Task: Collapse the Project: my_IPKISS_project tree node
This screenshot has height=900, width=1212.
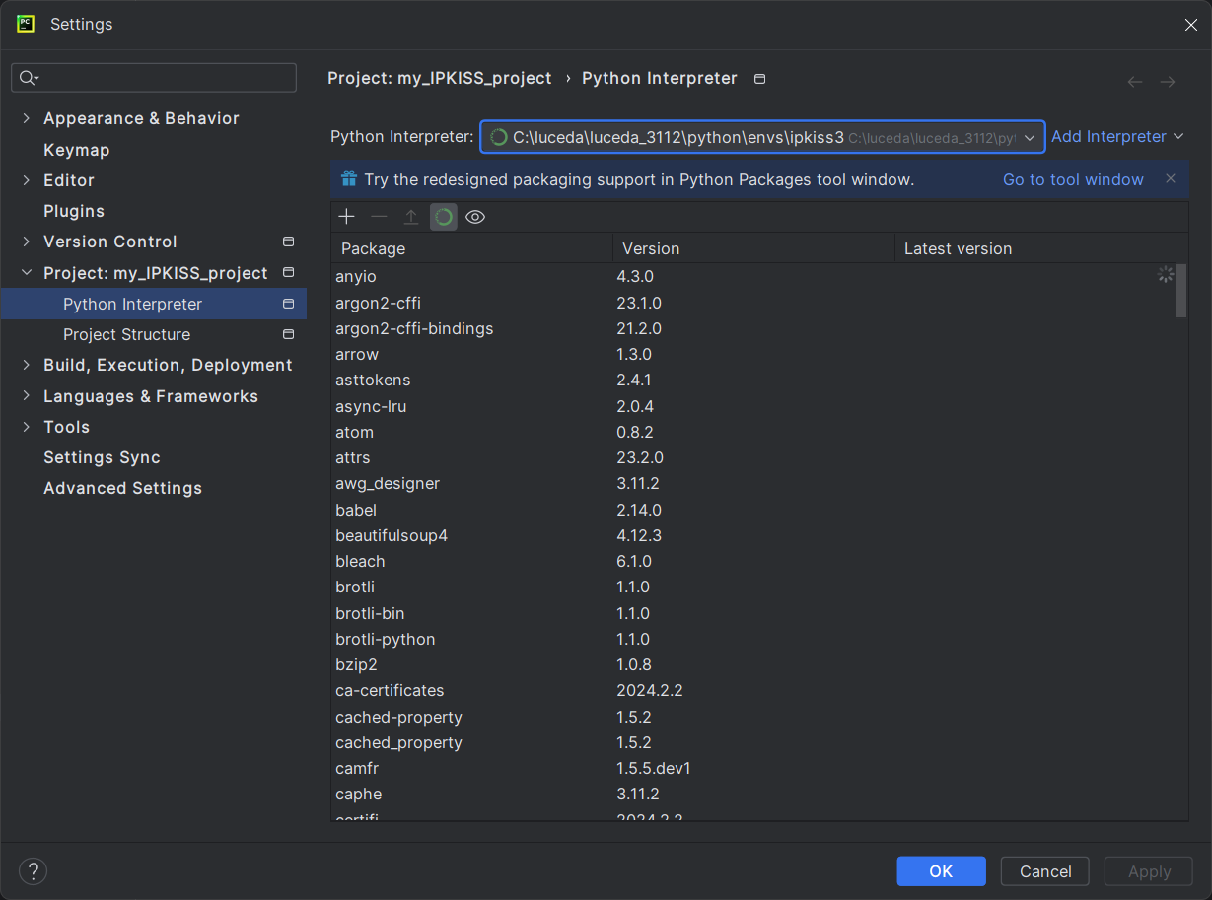Action: [x=26, y=273]
